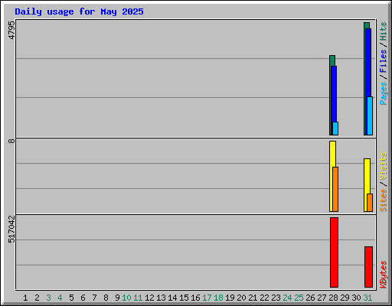Viewport: 392px width, 306px height.
Task: Click day 8 on the x-axis
Action: 106,298
